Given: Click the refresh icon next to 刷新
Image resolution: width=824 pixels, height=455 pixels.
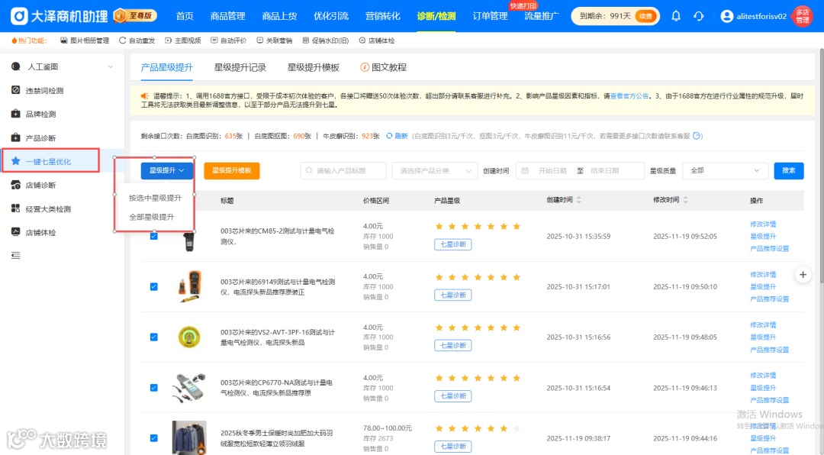Looking at the screenshot, I should click(389, 136).
